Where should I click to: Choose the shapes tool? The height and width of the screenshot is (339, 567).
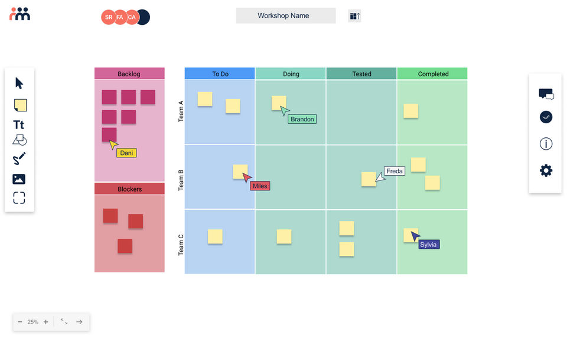[x=19, y=140]
